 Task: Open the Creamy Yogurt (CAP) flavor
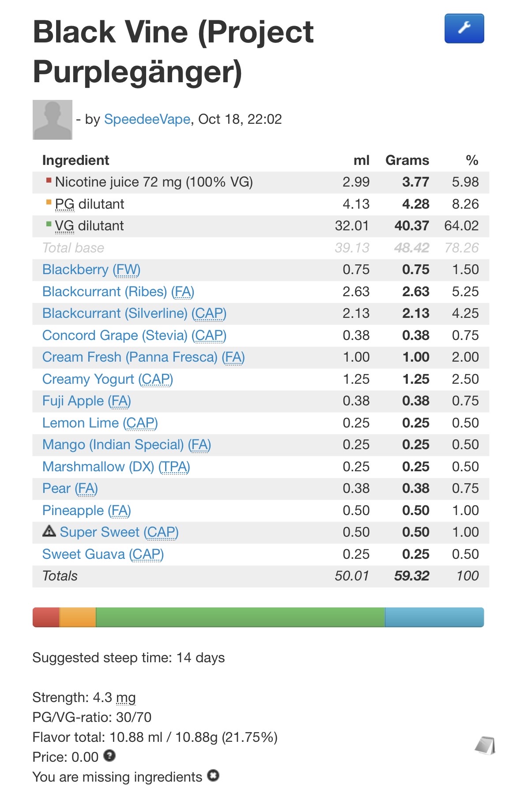[x=108, y=379]
